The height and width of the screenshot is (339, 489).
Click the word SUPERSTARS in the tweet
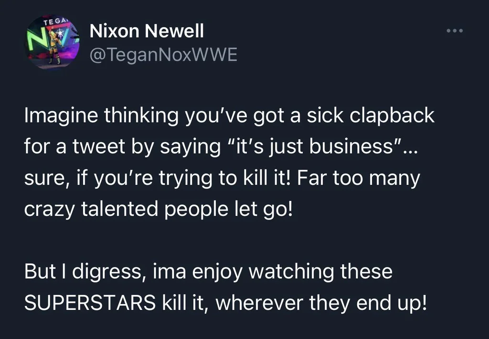point(90,303)
